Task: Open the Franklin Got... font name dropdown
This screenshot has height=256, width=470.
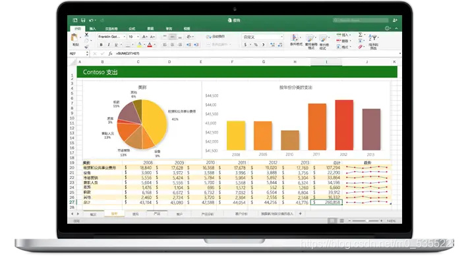Action: click(x=111, y=37)
